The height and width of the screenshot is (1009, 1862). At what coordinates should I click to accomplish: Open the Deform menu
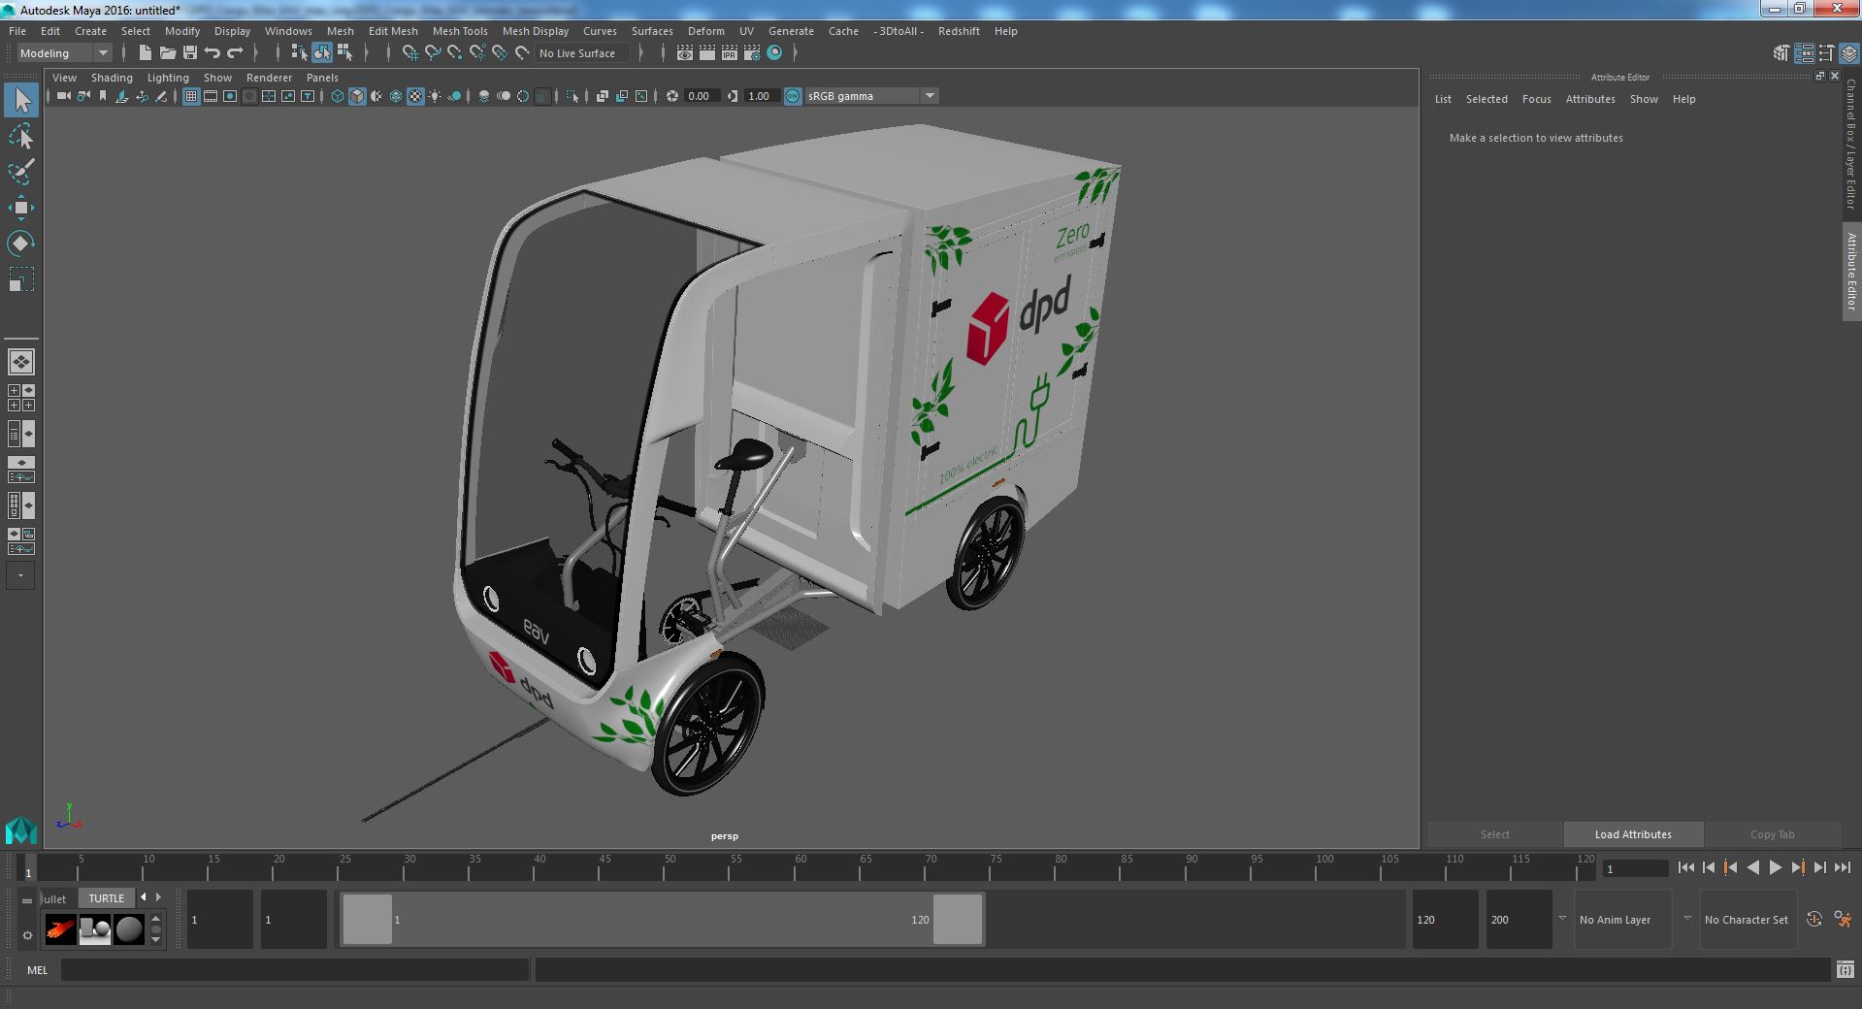[705, 31]
